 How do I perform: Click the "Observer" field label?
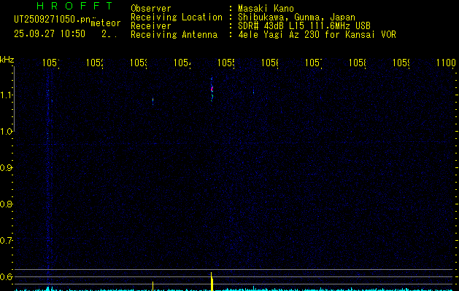(x=151, y=9)
